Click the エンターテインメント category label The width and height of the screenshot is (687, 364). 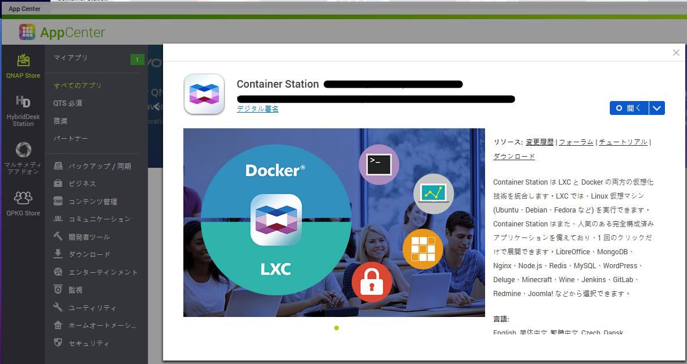[103, 272]
